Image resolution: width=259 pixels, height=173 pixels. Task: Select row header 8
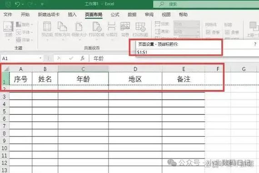pyautogui.click(x=5, y=133)
